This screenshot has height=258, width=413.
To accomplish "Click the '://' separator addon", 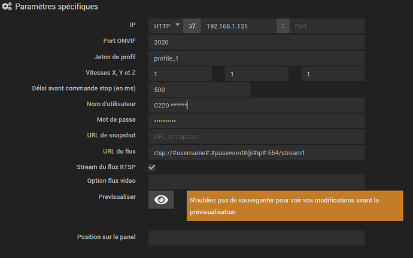I will [x=192, y=26].
